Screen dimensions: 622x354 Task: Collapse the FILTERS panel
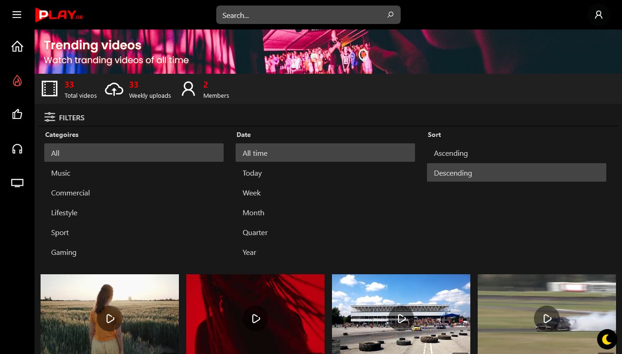(x=65, y=118)
